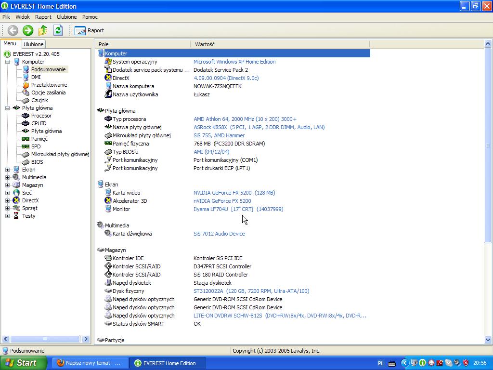
Task: Open the NVIDIA GeForce FX 5200 (128 MB) link
Action: 234,193
